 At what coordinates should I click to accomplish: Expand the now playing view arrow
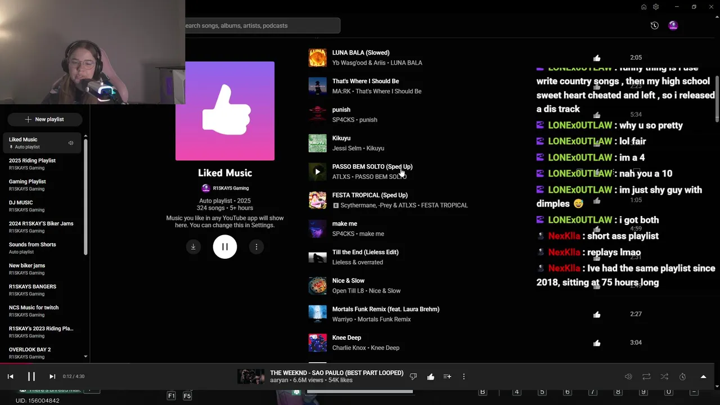click(x=703, y=376)
